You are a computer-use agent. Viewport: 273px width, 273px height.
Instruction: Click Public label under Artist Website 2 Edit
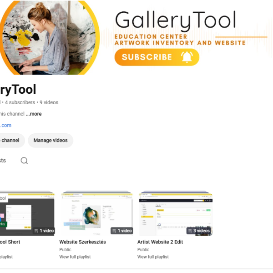[x=143, y=250]
